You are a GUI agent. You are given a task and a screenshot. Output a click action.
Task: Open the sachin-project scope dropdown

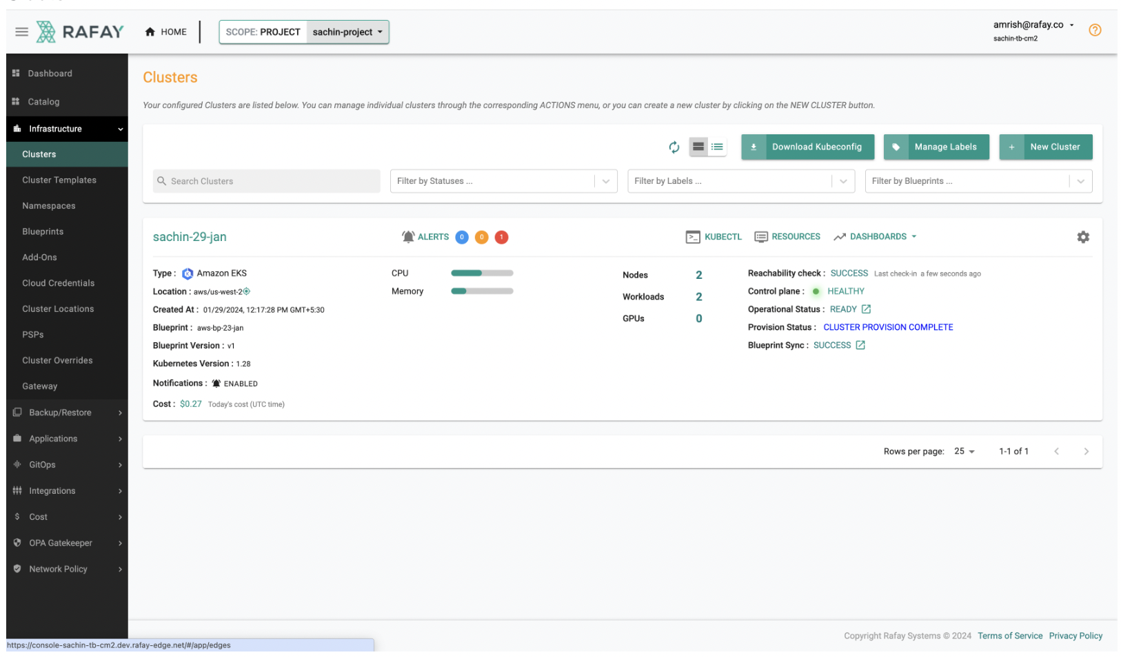tap(347, 32)
